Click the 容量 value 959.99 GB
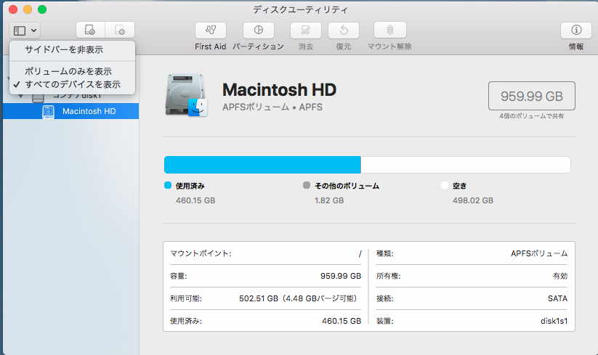The image size is (598, 355). point(341,276)
